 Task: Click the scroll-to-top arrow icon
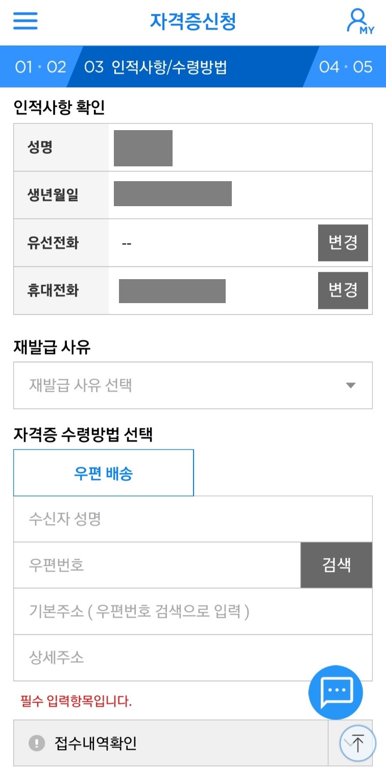tap(358, 742)
